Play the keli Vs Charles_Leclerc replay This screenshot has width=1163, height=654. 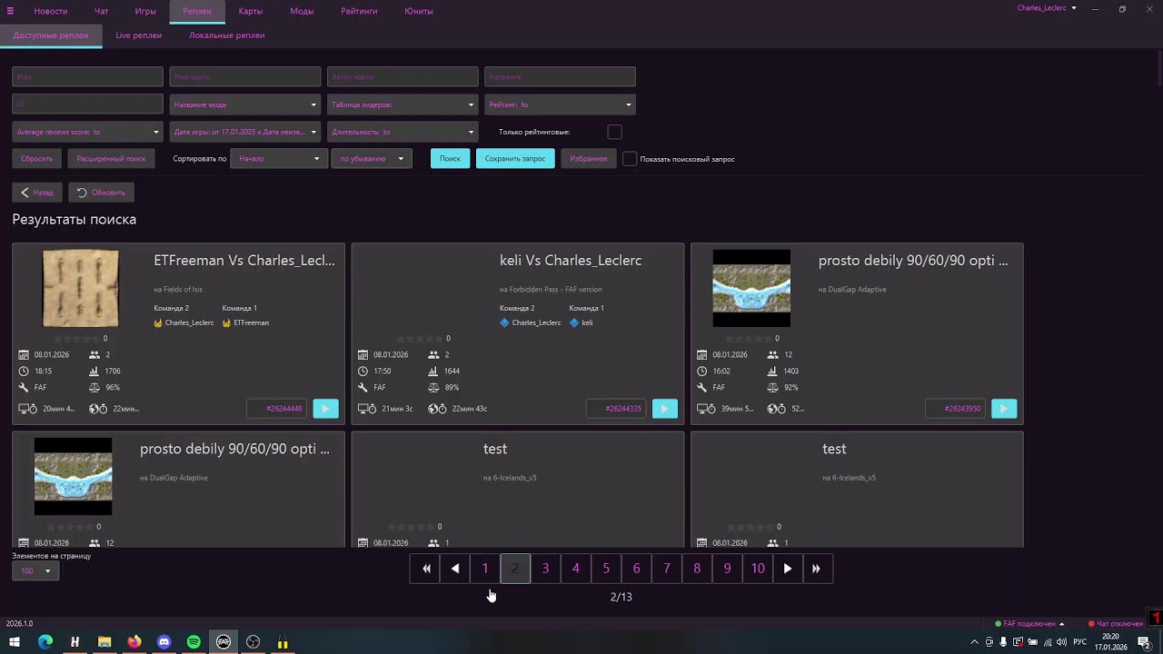664,409
